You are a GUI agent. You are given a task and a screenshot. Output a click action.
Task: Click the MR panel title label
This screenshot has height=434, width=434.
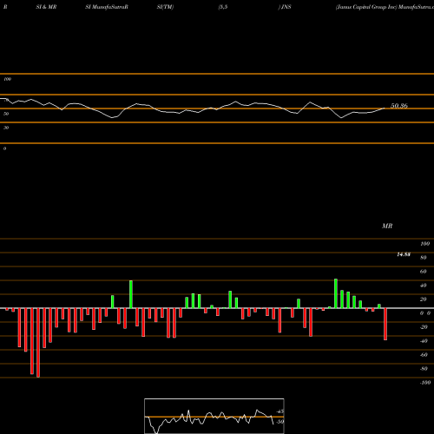[x=387, y=226]
